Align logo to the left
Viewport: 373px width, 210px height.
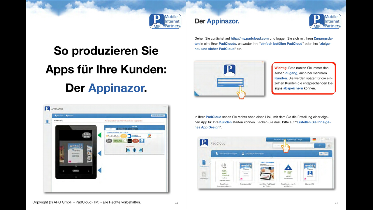[128, 150]
